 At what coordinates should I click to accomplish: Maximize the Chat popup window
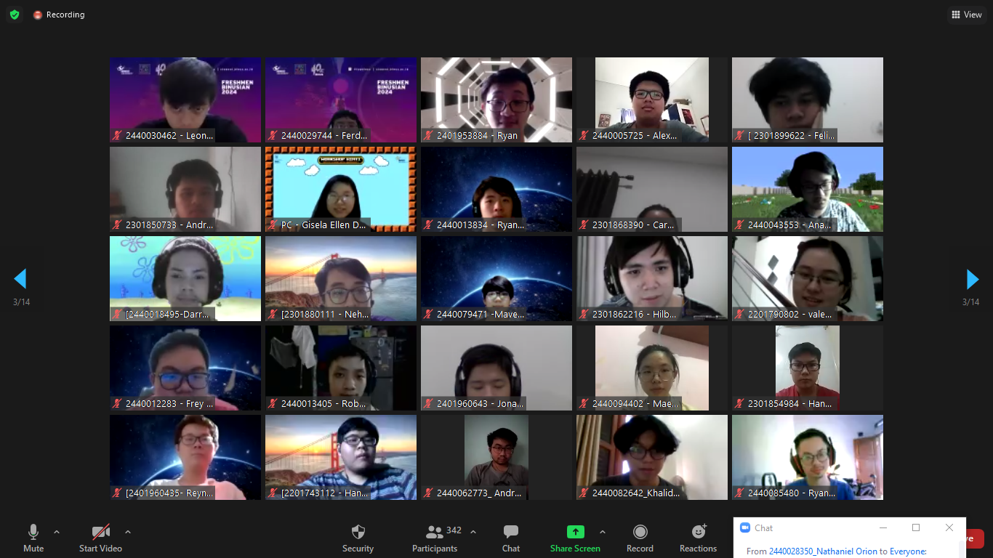916,527
